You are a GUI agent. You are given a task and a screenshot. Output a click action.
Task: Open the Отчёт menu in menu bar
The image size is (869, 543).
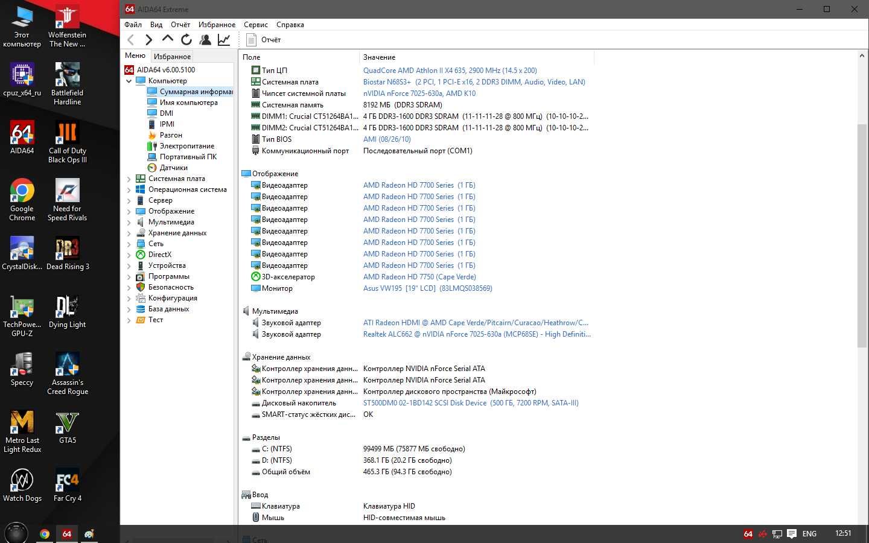[180, 25]
